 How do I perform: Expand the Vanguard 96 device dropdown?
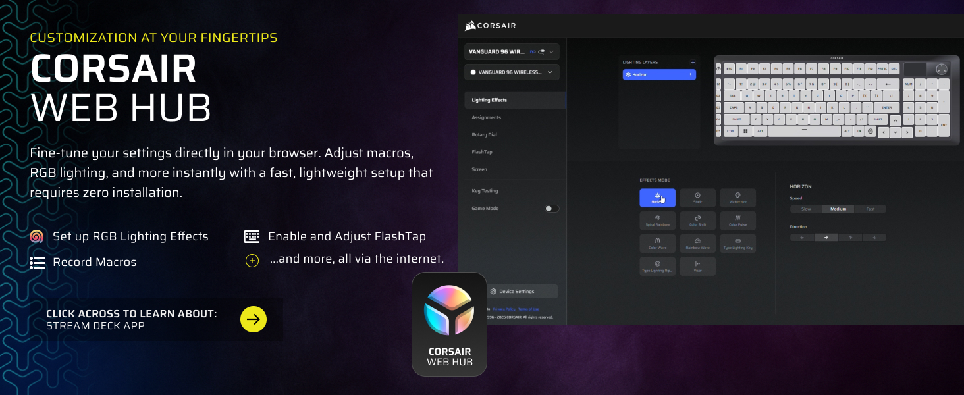pyautogui.click(x=512, y=51)
